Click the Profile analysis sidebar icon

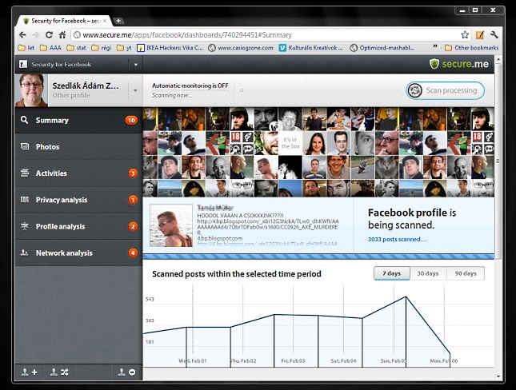25,226
